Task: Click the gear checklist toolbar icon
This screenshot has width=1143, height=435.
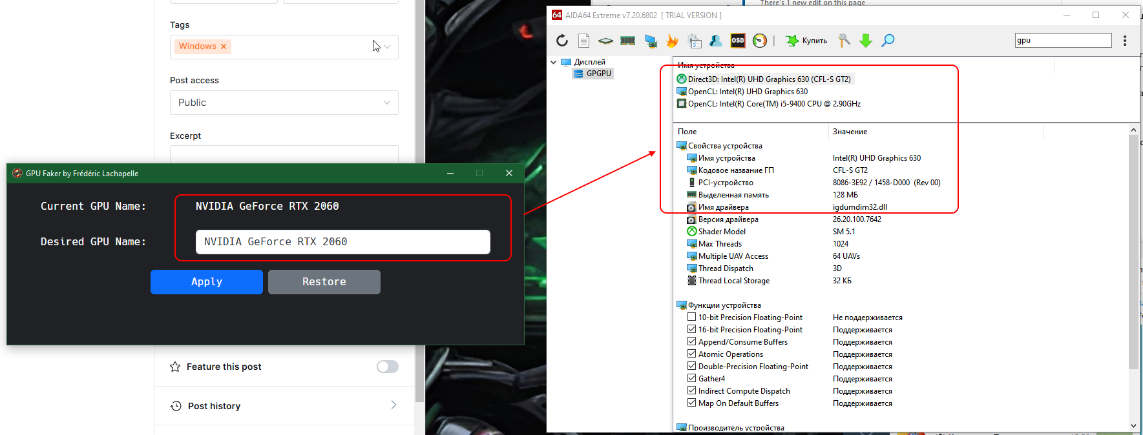Action: [x=695, y=41]
